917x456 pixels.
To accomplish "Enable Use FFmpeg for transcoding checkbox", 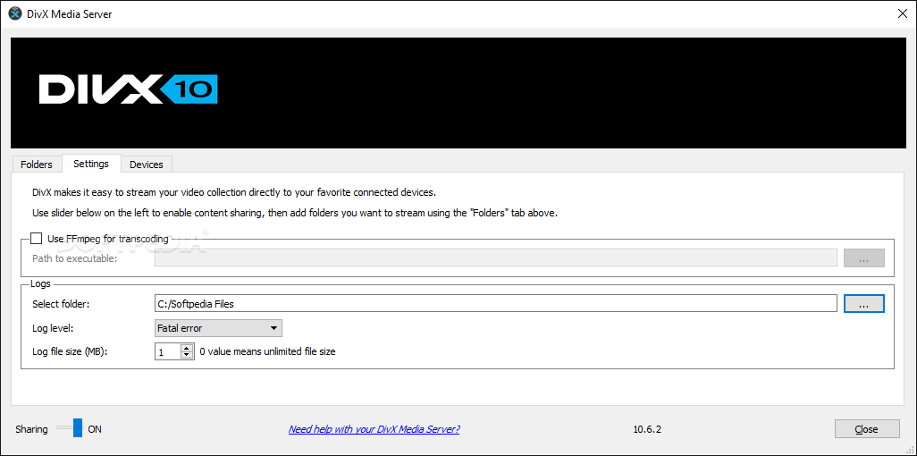I will (37, 238).
